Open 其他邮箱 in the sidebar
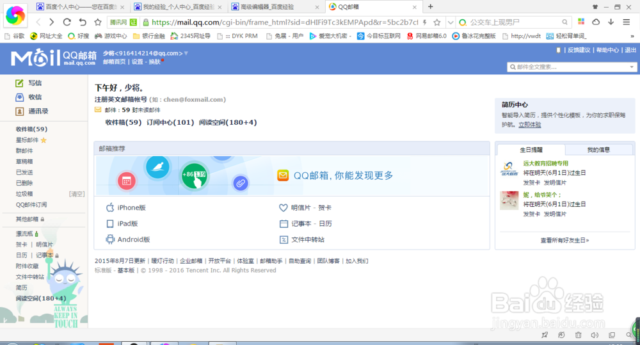 pyautogui.click(x=27, y=220)
